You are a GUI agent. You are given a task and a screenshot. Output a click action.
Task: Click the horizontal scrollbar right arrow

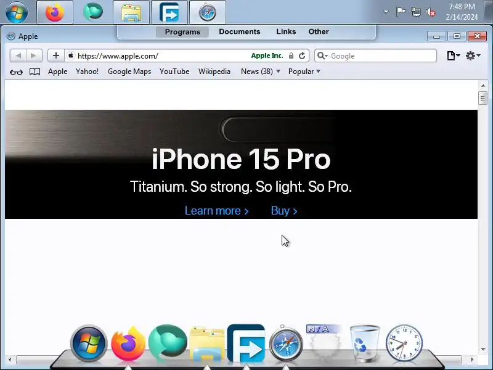click(471, 360)
